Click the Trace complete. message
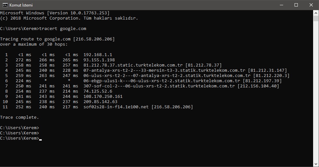Screen dimensions: 319x167 19,117
